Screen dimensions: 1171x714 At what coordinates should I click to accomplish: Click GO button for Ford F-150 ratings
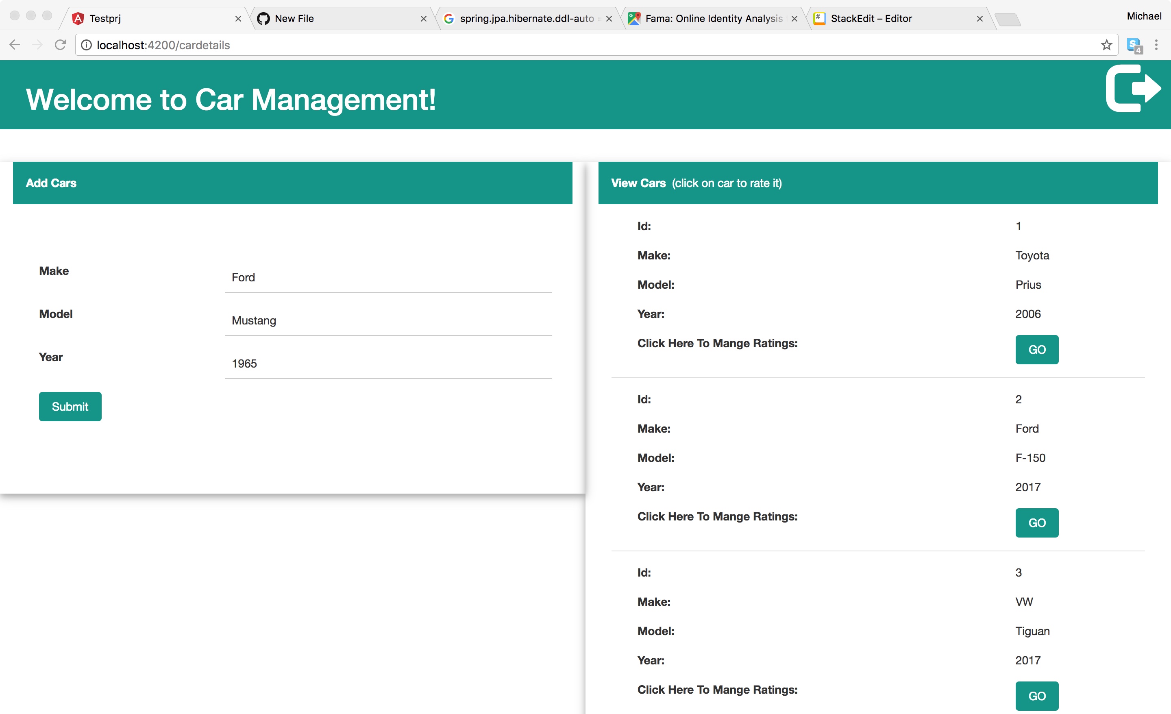click(1037, 522)
